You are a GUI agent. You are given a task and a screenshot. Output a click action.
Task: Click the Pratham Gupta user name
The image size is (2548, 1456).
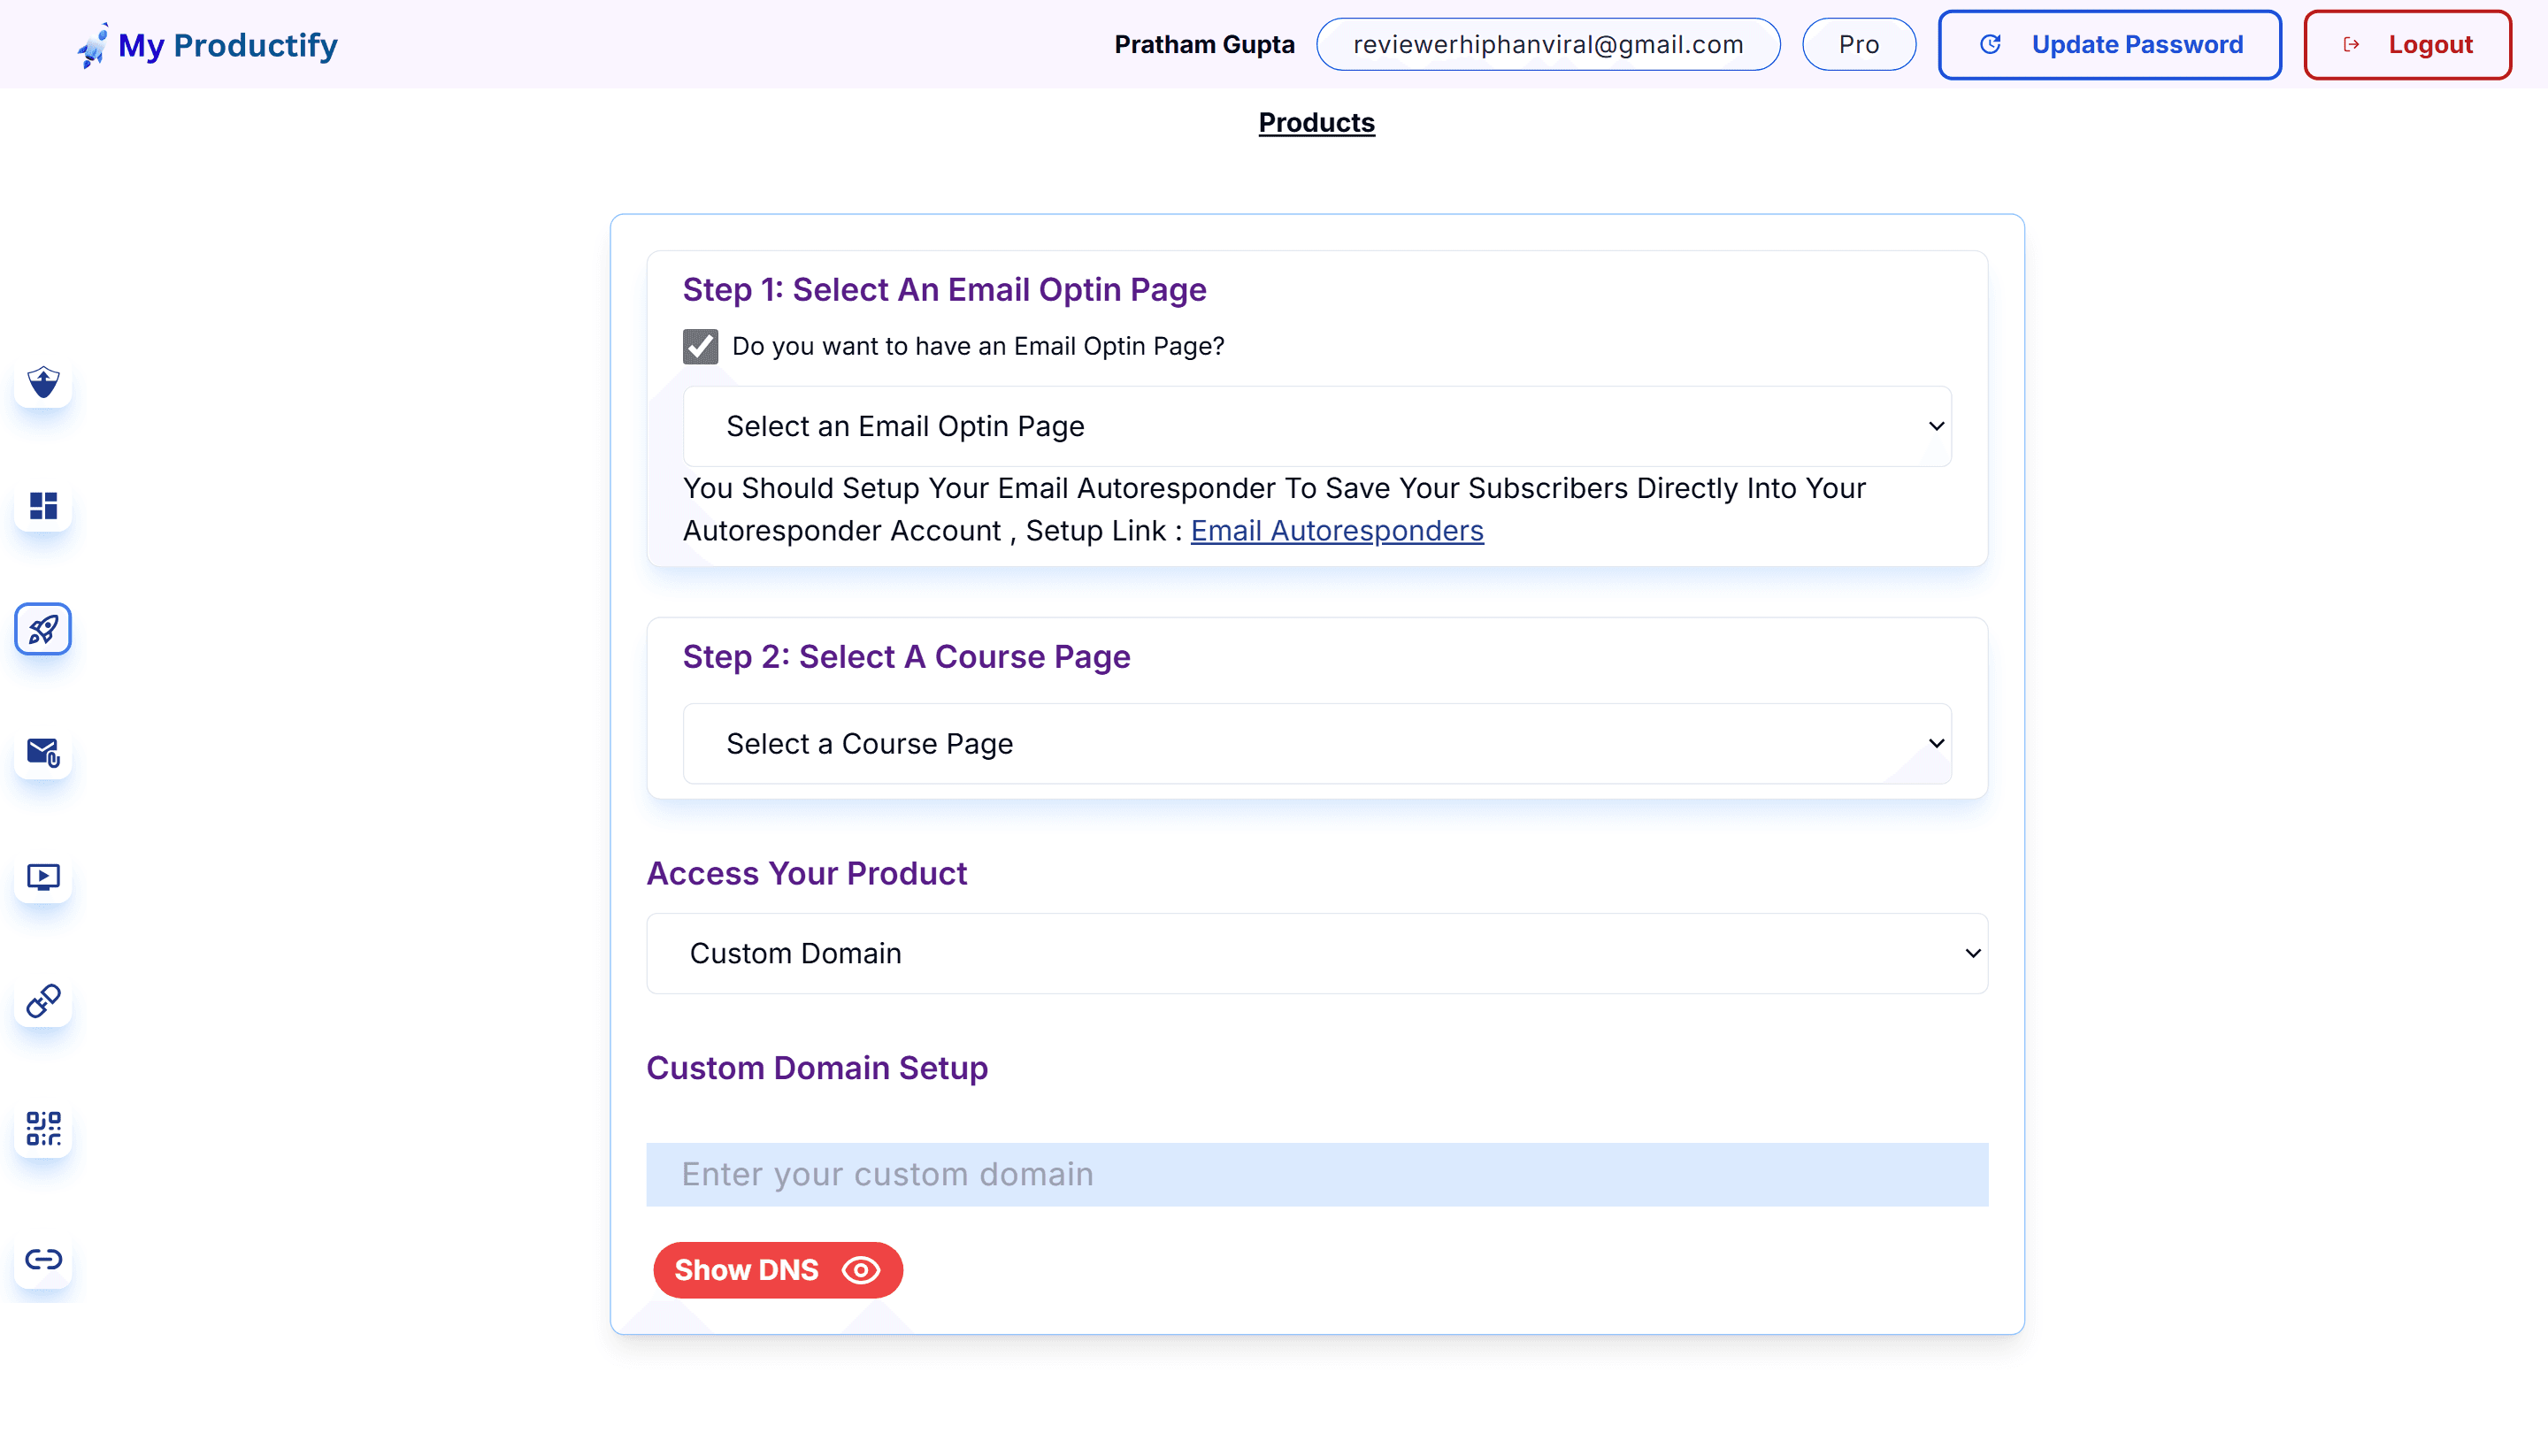coord(1204,45)
